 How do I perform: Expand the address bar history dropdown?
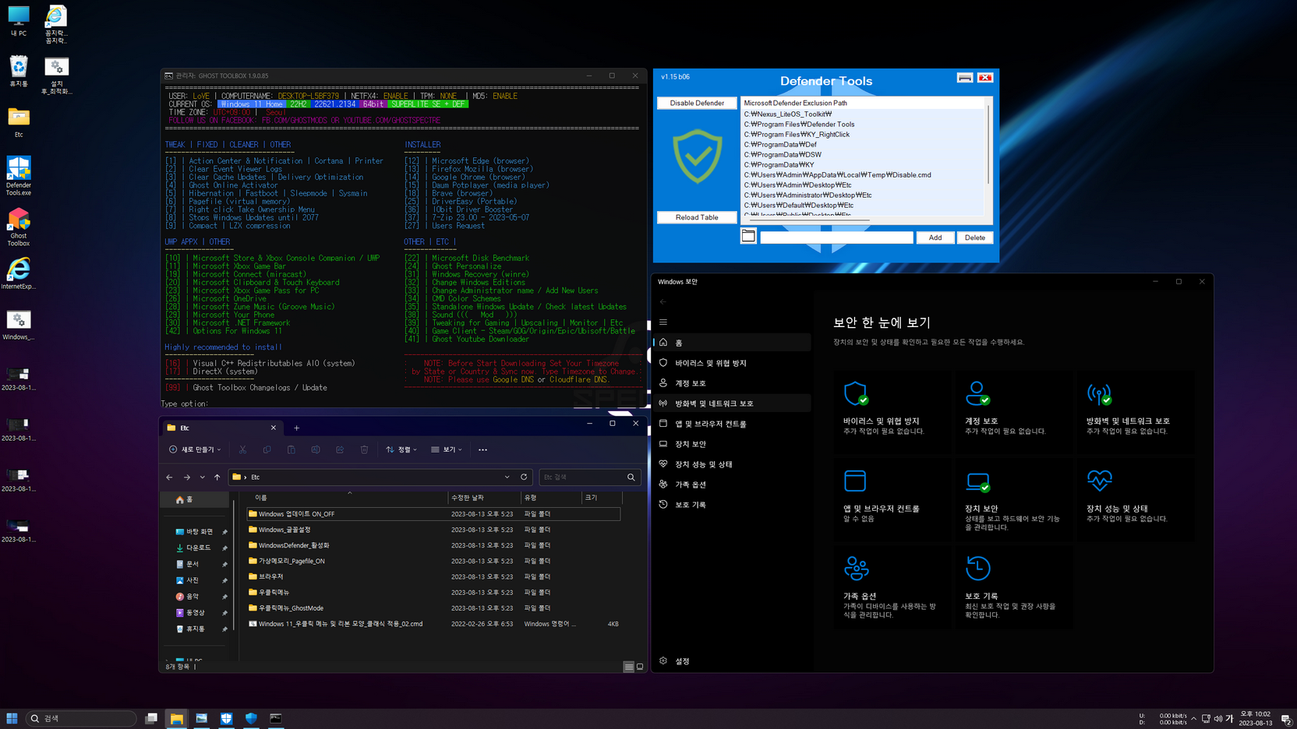point(507,477)
